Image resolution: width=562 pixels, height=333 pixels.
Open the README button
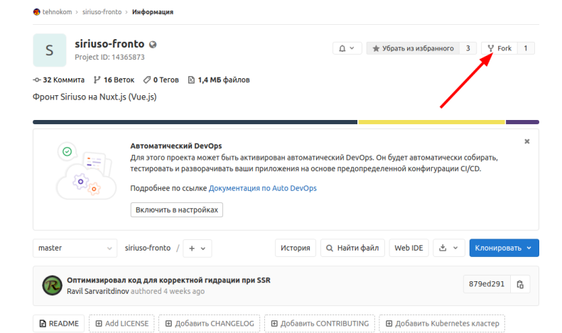click(x=59, y=324)
